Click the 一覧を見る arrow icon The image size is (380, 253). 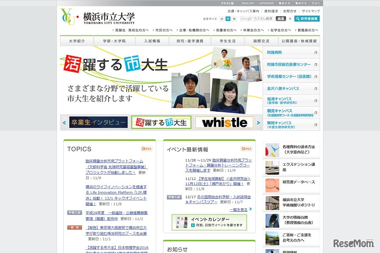click(x=250, y=209)
